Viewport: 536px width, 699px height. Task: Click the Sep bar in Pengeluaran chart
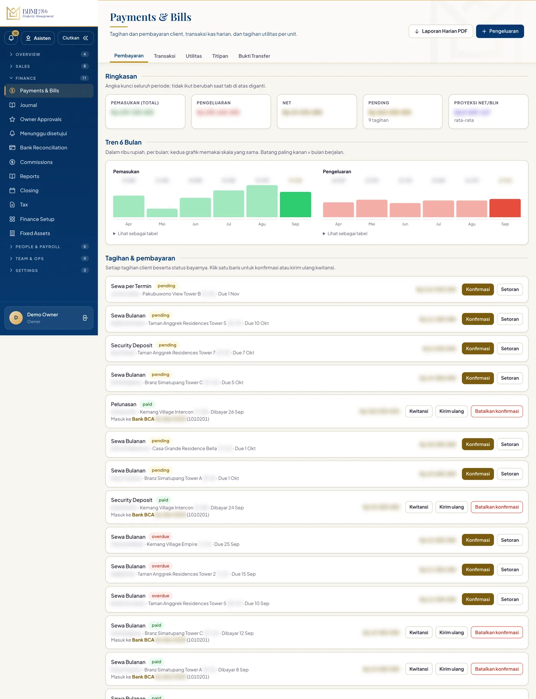pos(505,208)
